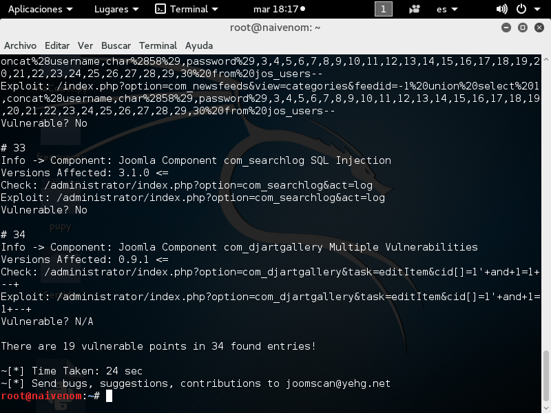Screen dimensions: 551x413
Task: Open the Editar menu
Action: click(x=57, y=45)
